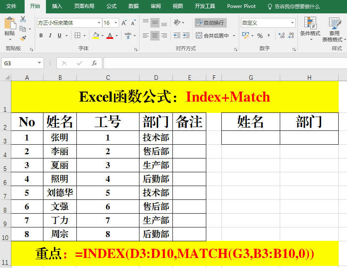
Task: Click the formula bar cancel X
Action: point(64,63)
